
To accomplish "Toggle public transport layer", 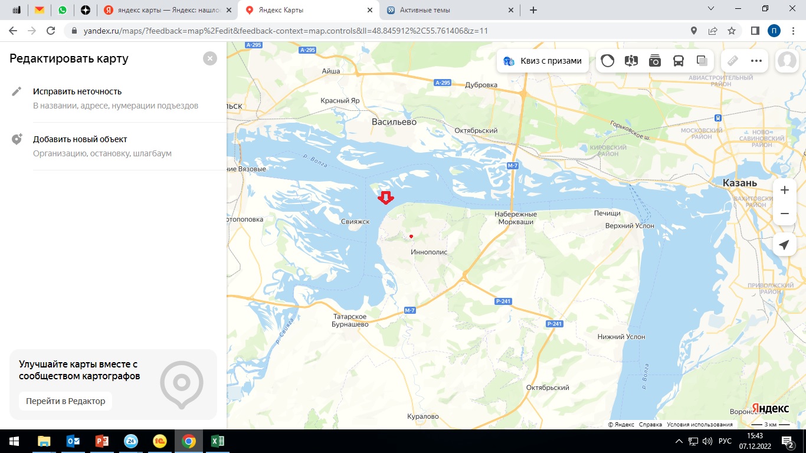I will pos(679,61).
